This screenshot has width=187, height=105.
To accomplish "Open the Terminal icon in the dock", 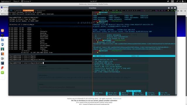I will tap(2, 35).
